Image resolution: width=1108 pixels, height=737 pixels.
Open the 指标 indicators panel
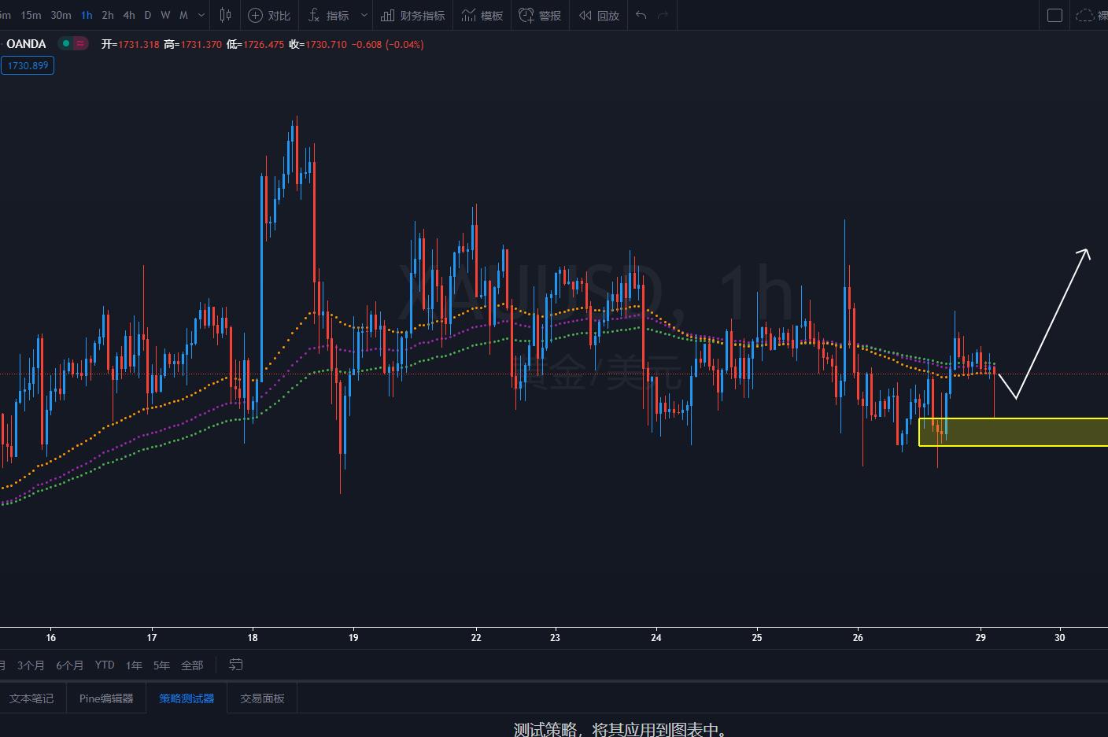tap(329, 15)
